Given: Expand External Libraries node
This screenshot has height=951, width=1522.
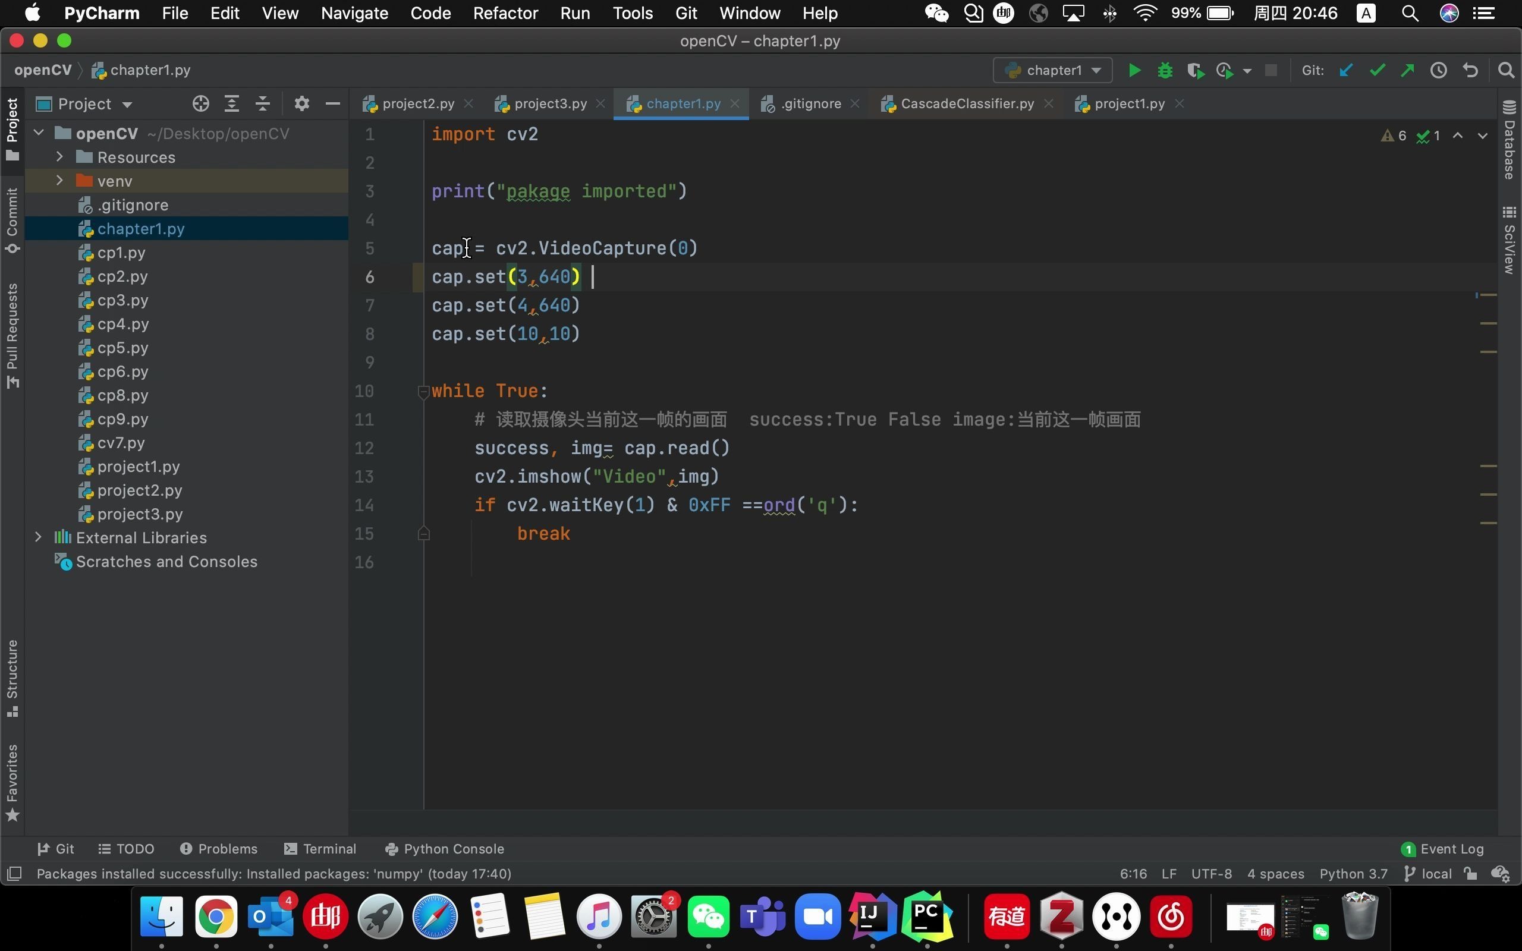Looking at the screenshot, I should (x=39, y=537).
